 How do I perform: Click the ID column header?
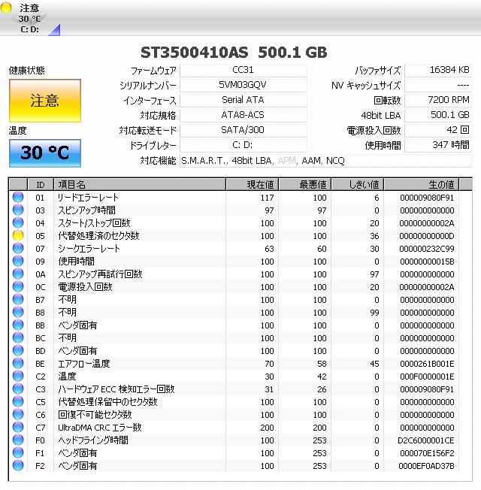click(41, 185)
